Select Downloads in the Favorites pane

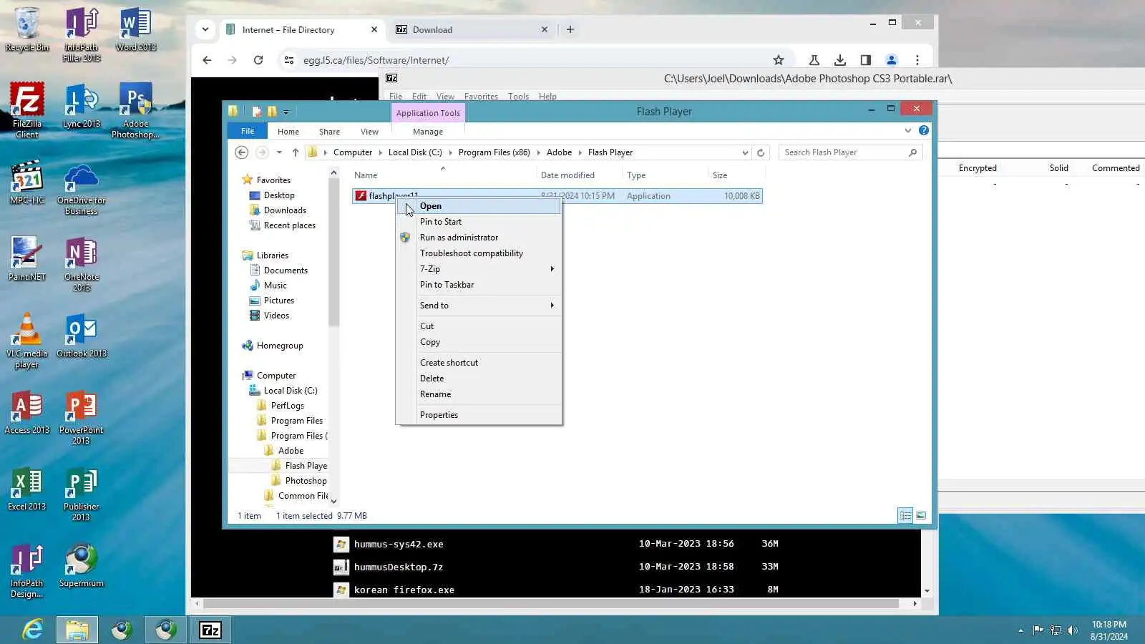(x=285, y=210)
